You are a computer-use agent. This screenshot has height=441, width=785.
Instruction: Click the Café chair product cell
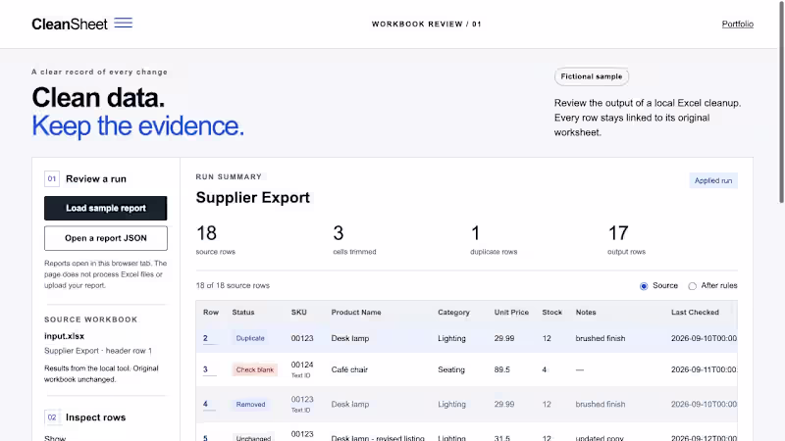tap(349, 370)
